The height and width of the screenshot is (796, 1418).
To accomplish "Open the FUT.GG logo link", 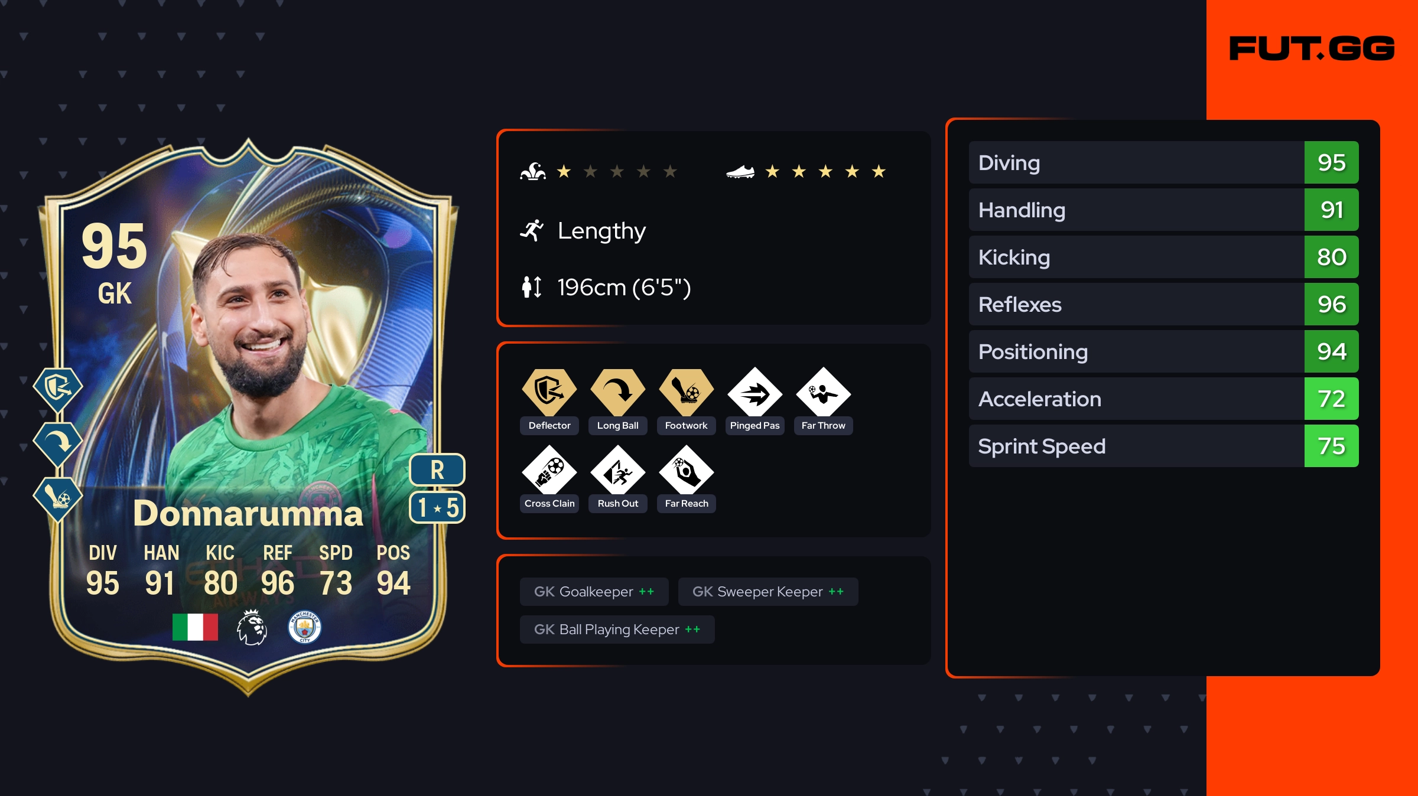I will click(x=1312, y=48).
